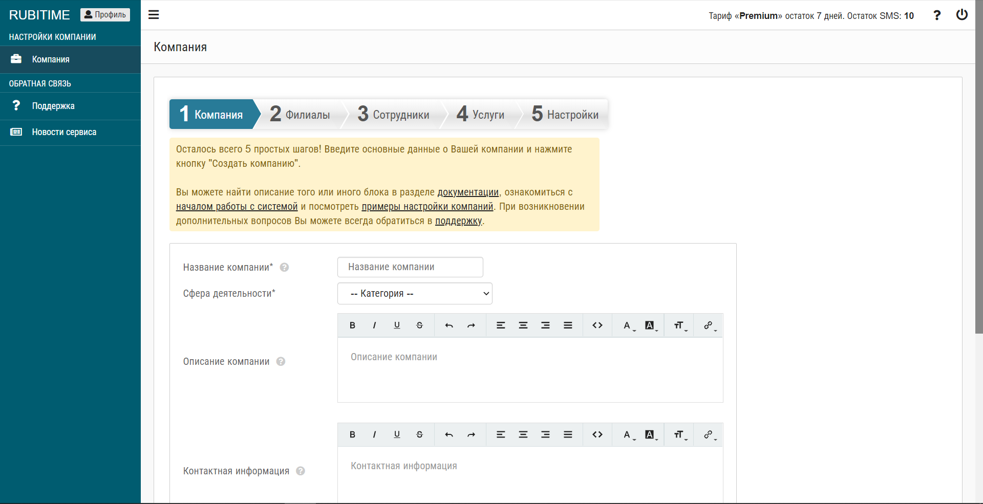Click the power logout icon
Image resolution: width=983 pixels, height=504 pixels.
pyautogui.click(x=962, y=15)
